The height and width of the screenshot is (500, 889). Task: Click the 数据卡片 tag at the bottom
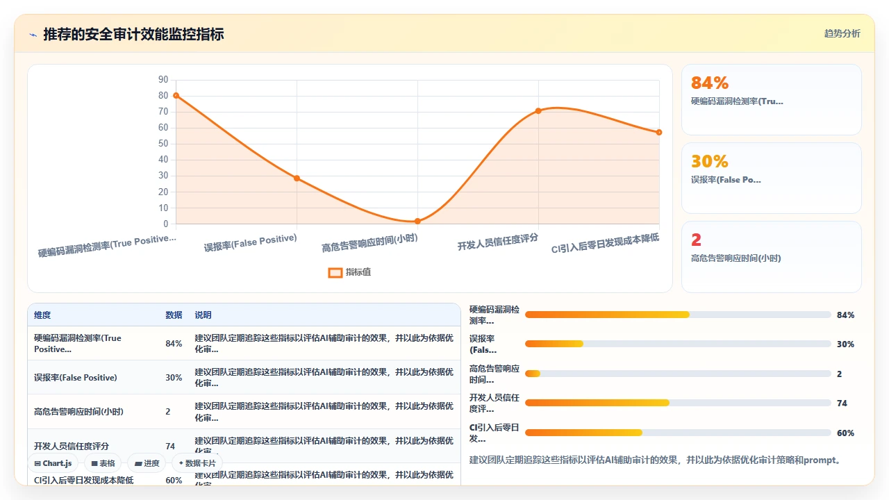[197, 463]
